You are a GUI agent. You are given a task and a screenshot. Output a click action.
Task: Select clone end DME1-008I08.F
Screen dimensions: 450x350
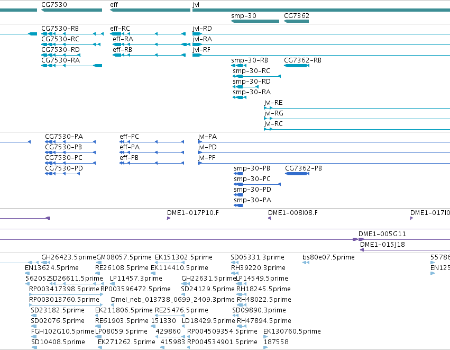269,218
